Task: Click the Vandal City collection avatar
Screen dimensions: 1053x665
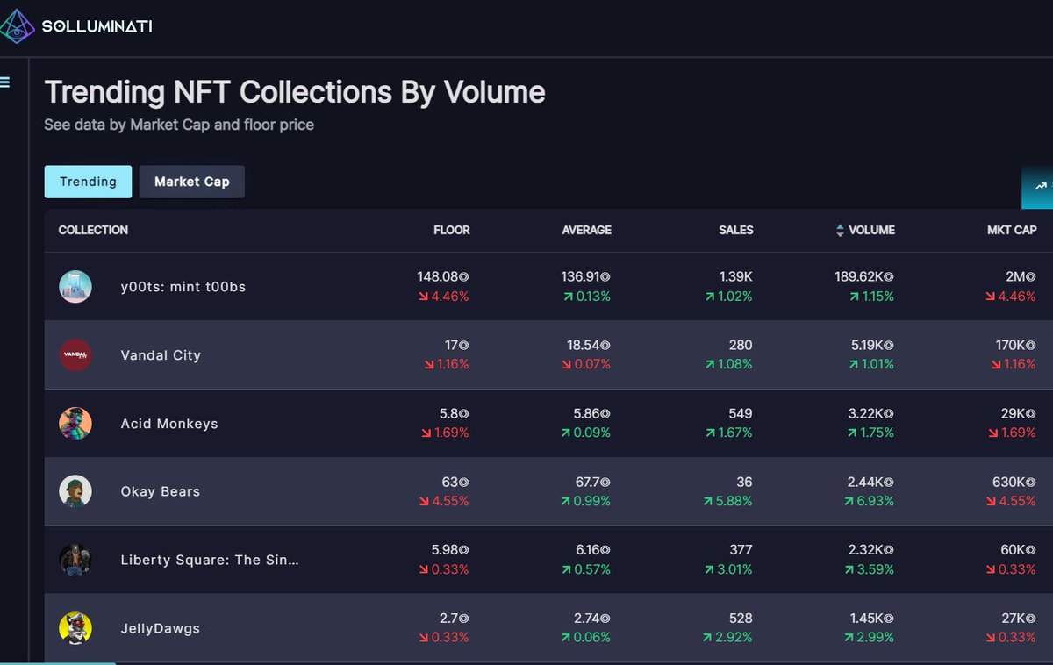Action: point(75,355)
